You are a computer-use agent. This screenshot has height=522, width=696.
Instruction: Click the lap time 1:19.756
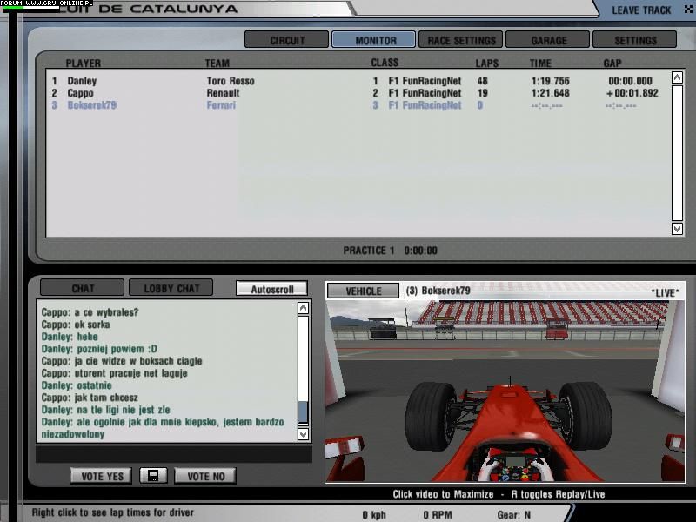coord(550,81)
